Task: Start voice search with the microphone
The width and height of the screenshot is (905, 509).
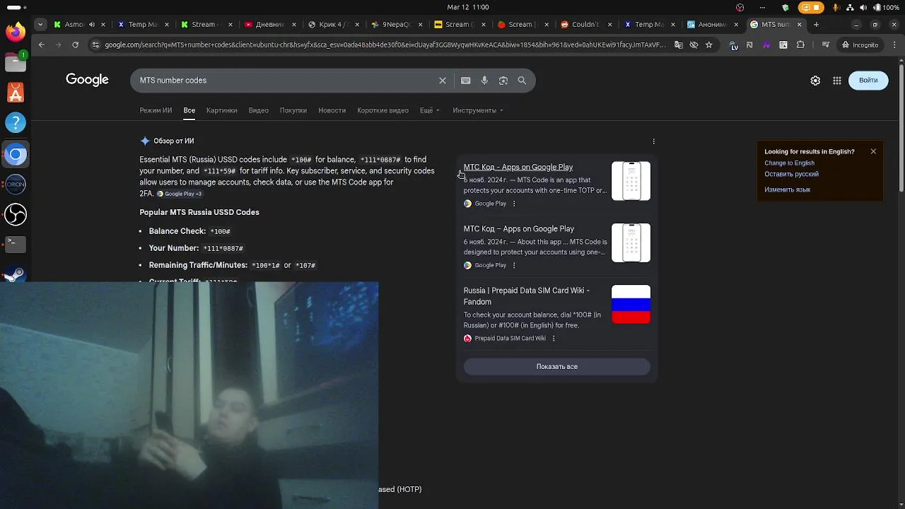Action: coord(484,81)
